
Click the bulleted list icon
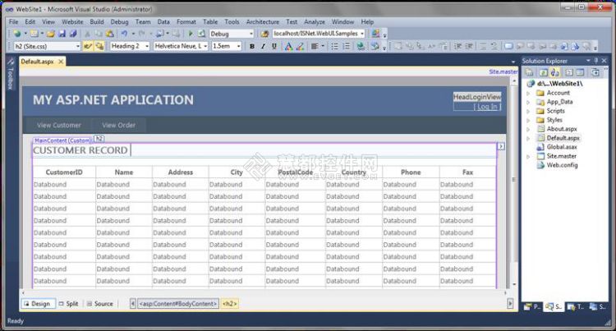[334, 46]
